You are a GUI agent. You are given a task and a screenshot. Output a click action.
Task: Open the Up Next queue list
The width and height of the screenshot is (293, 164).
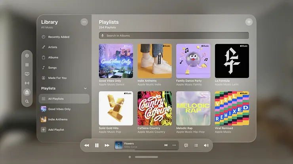(x=196, y=145)
